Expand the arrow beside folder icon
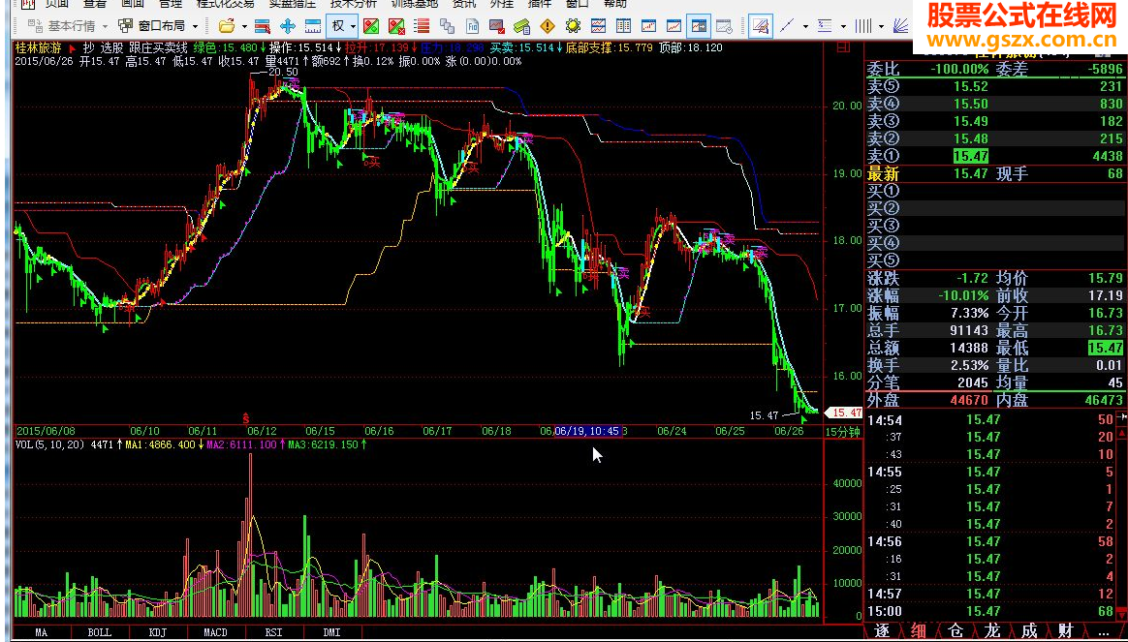 pos(244,26)
